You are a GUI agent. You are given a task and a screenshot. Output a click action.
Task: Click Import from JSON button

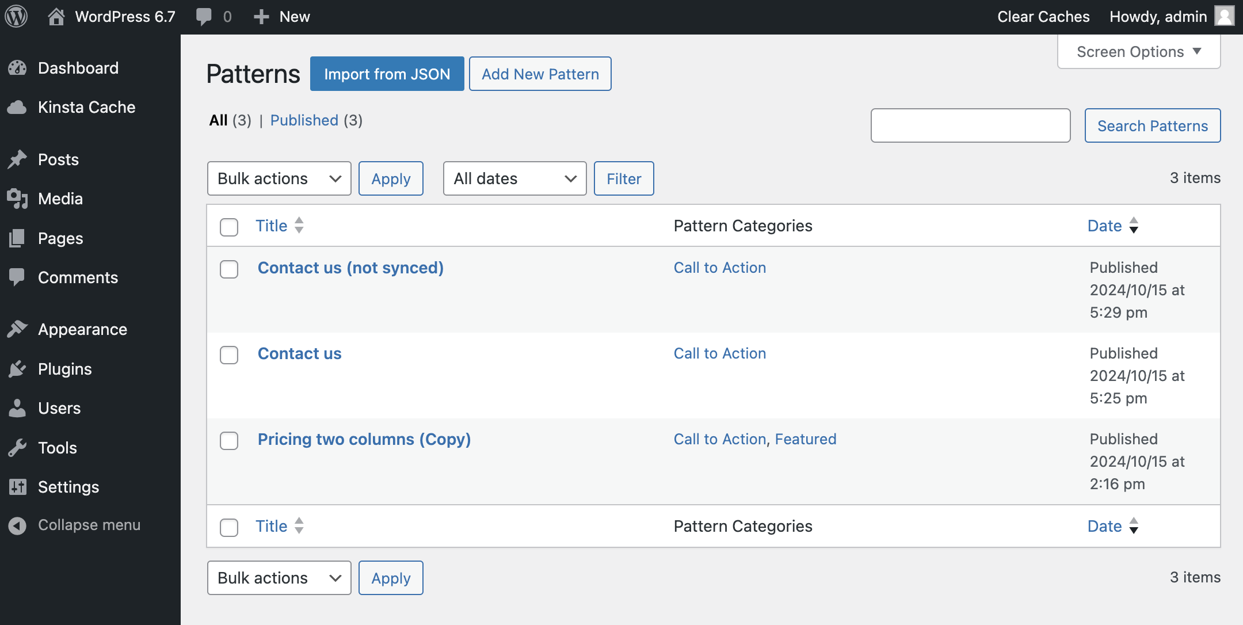tap(387, 73)
